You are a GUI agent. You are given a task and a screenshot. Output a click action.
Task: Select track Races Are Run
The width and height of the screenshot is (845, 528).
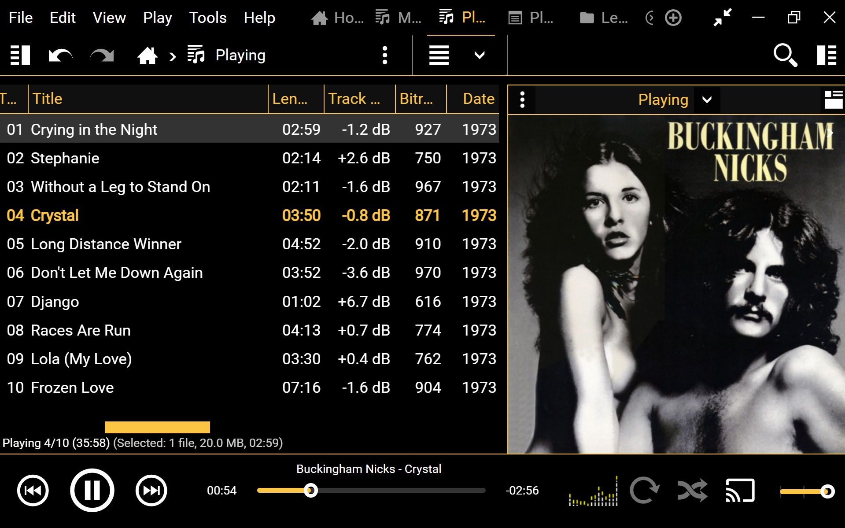pos(249,330)
